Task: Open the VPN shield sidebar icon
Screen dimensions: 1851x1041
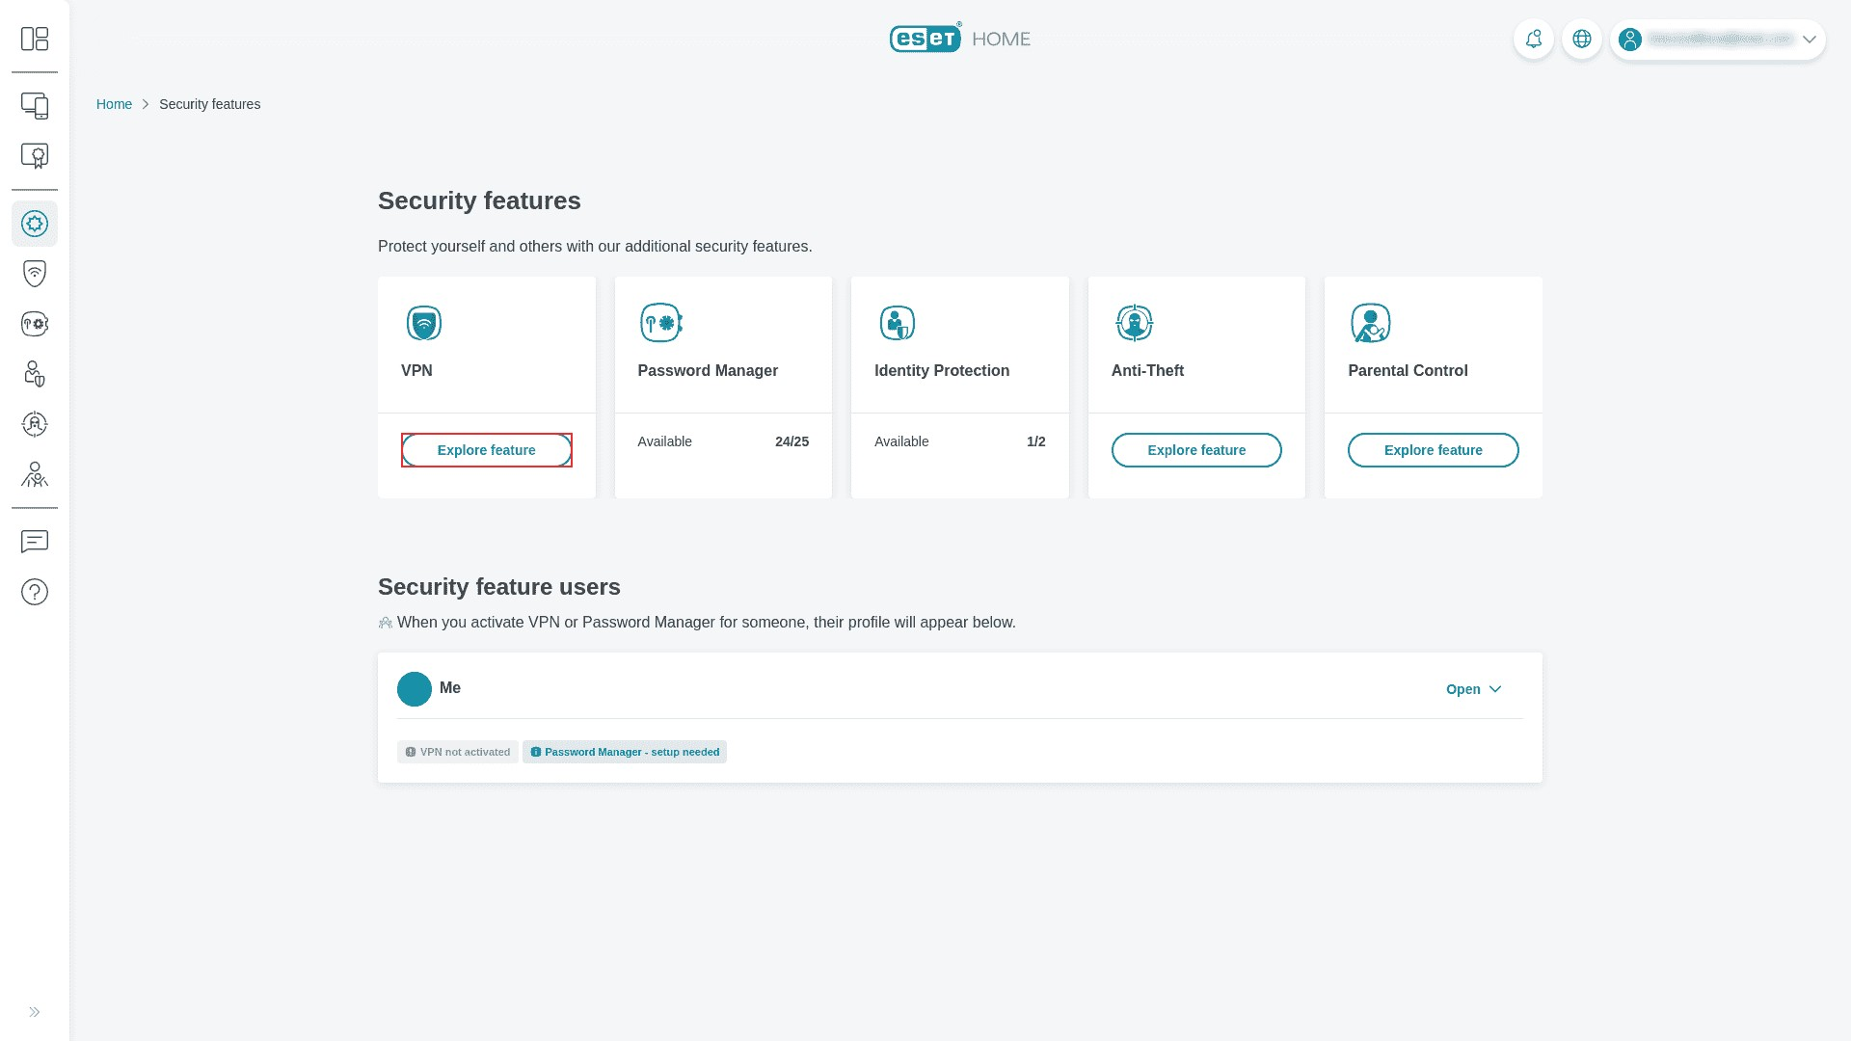Action: tap(35, 274)
